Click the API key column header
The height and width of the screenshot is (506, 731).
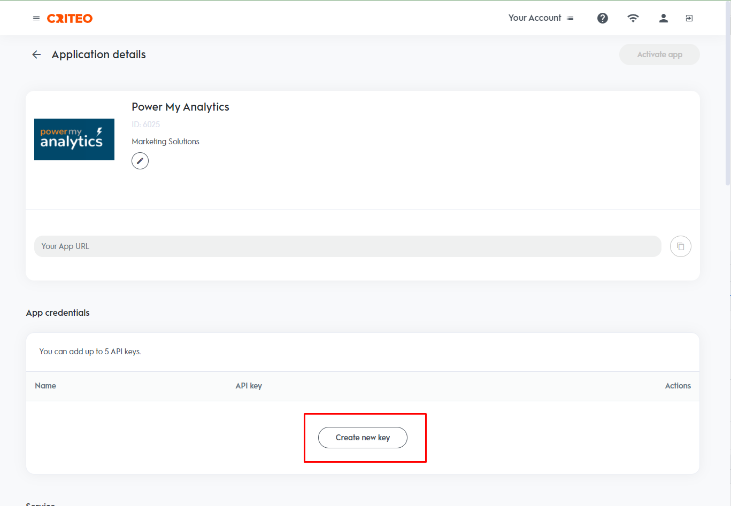[x=249, y=386]
